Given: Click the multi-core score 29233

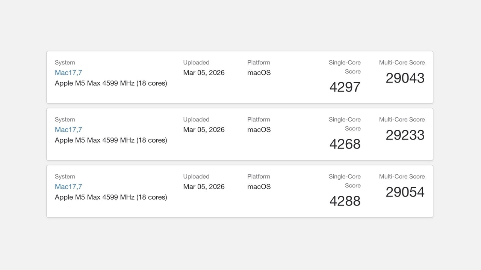Looking at the screenshot, I should (405, 135).
